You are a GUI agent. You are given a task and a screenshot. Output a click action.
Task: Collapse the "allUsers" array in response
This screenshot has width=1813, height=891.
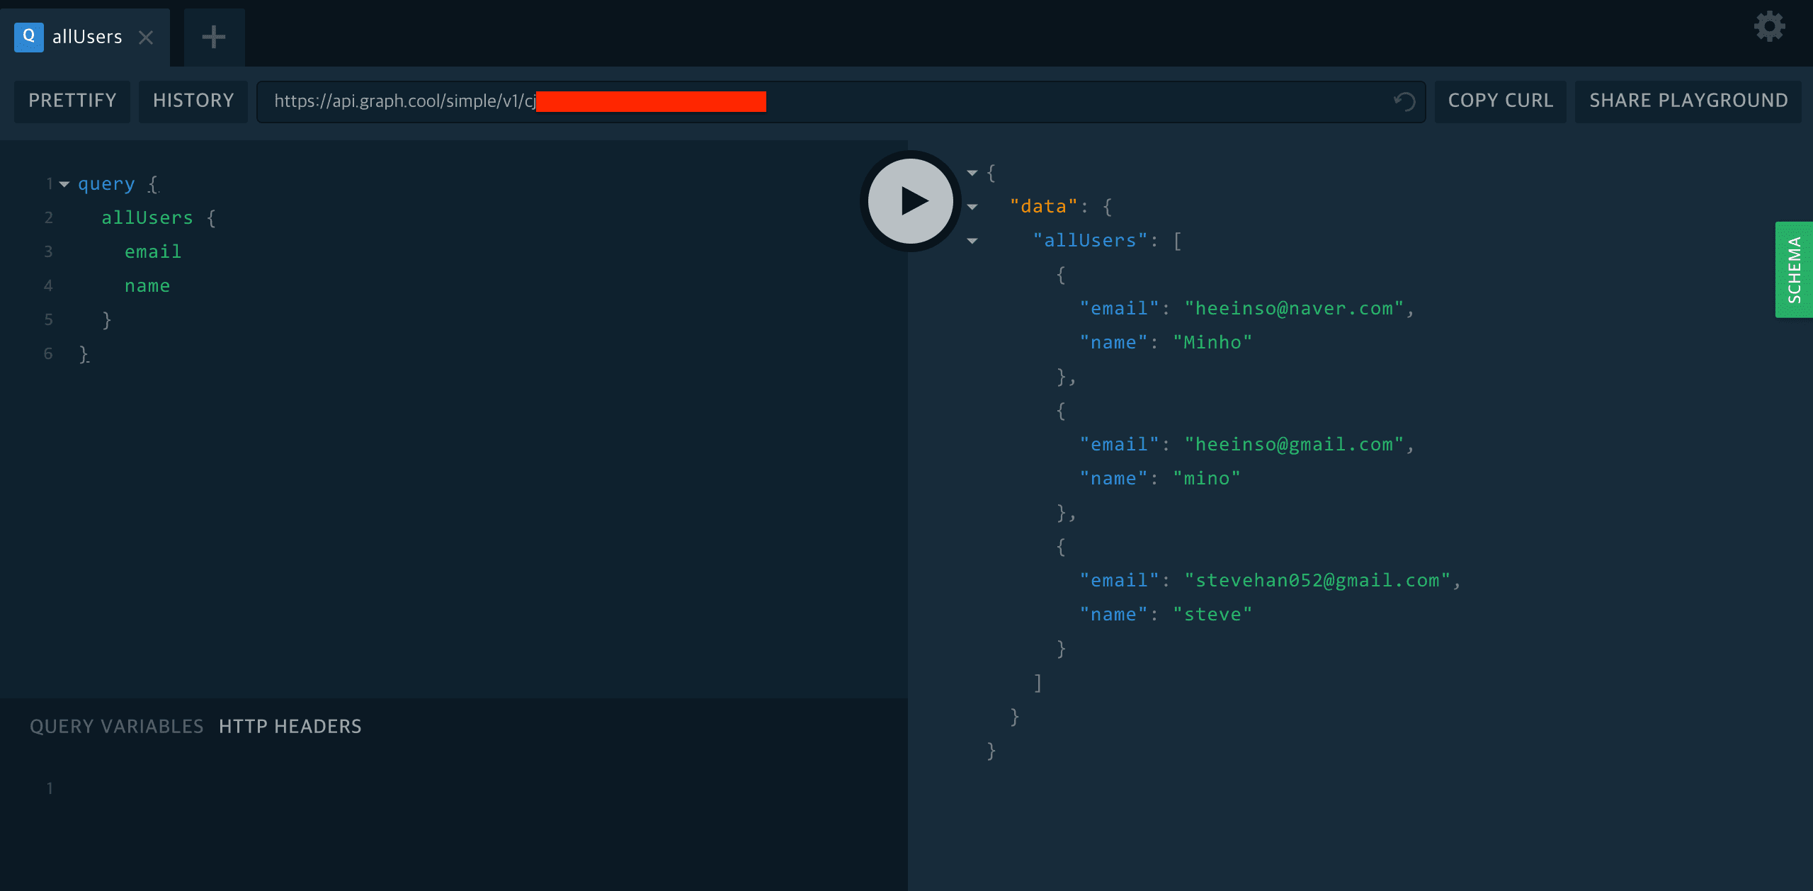point(972,241)
